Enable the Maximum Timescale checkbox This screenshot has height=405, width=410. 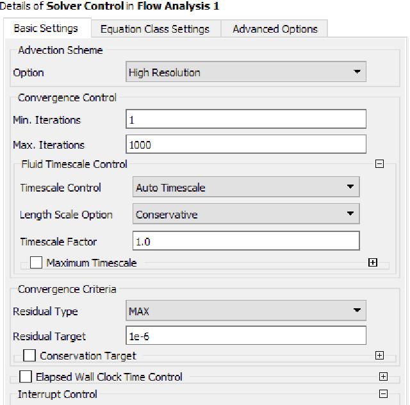pyautogui.click(x=36, y=262)
